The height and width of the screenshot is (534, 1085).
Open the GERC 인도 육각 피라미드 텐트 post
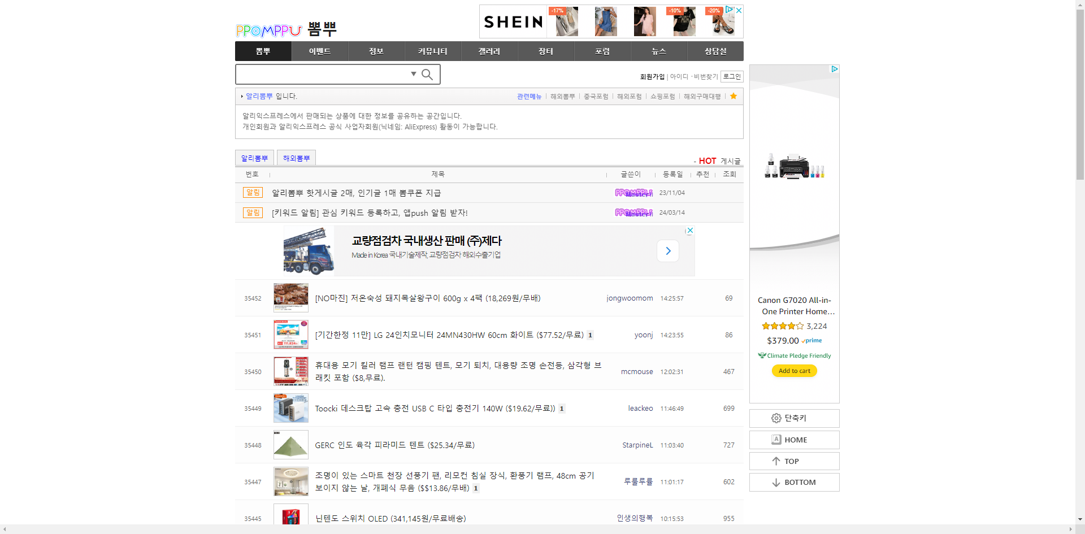click(x=394, y=445)
